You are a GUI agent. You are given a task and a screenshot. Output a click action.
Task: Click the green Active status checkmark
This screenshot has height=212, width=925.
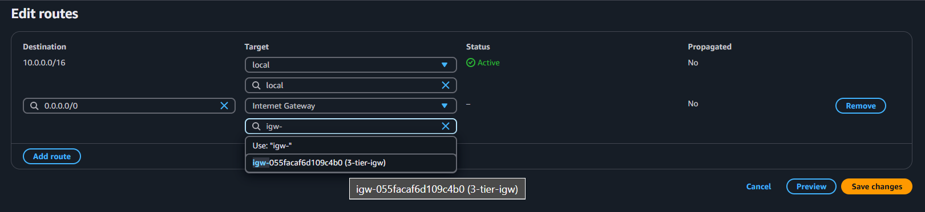[x=471, y=63]
